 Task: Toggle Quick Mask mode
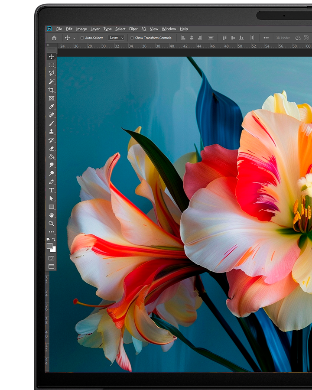click(51, 258)
